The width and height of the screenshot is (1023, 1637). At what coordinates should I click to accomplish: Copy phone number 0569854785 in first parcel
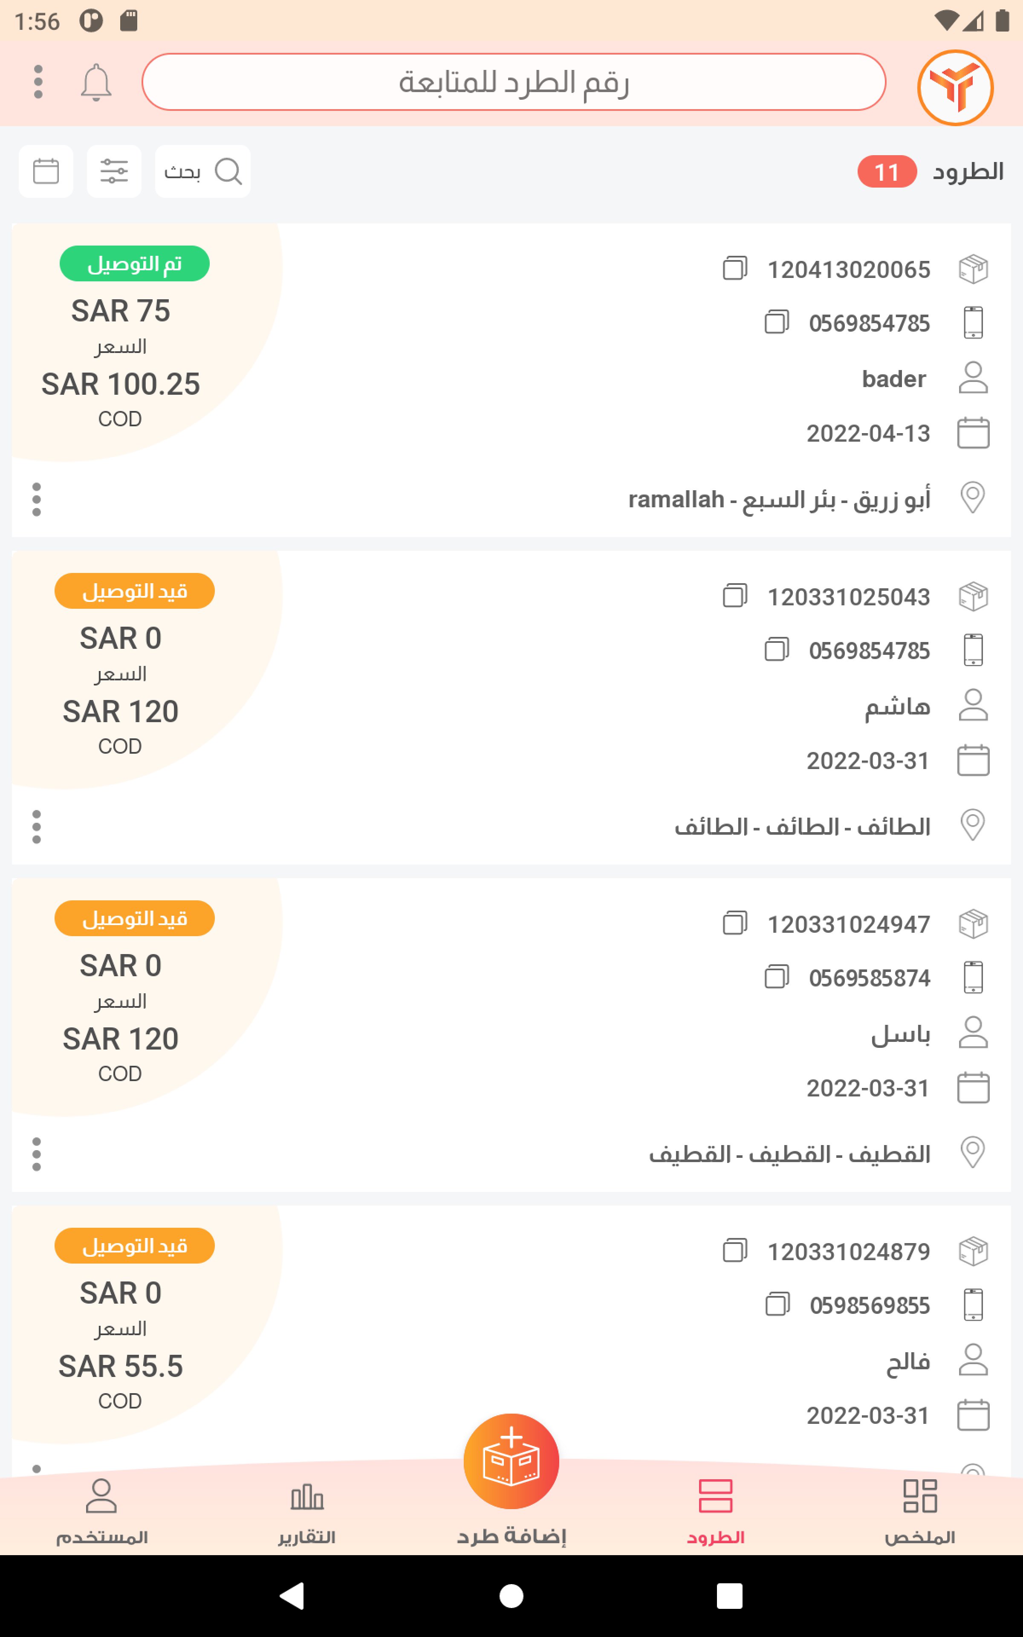[776, 323]
